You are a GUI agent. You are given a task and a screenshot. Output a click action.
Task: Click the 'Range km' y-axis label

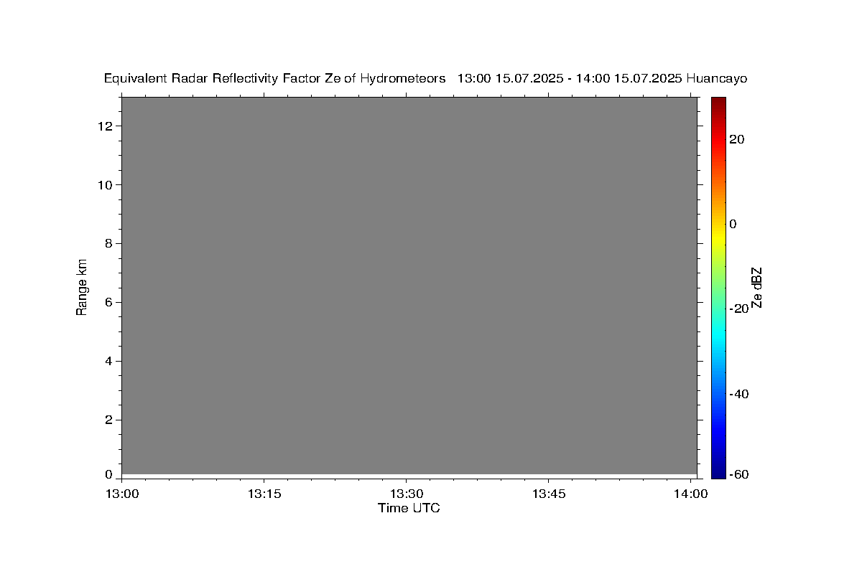[x=82, y=287]
